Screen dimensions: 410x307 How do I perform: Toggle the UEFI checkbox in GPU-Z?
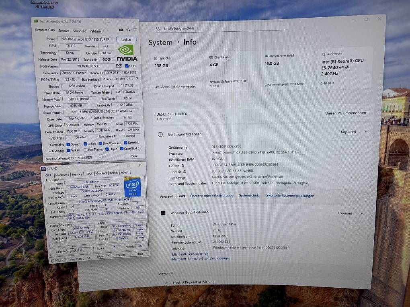127,66
